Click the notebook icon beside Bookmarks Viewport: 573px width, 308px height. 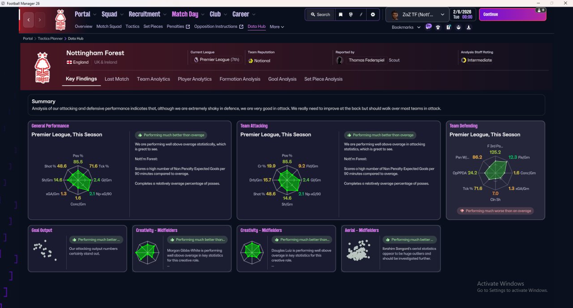(x=448, y=27)
